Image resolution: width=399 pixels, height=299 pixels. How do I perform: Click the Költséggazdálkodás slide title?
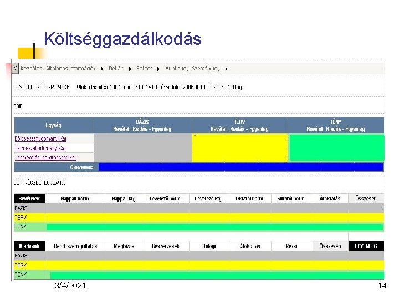coord(122,39)
